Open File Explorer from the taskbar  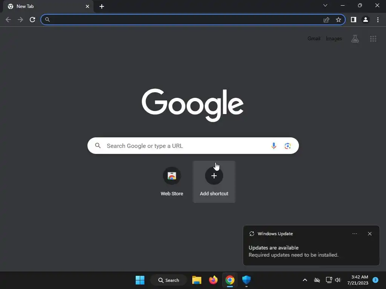pyautogui.click(x=197, y=280)
